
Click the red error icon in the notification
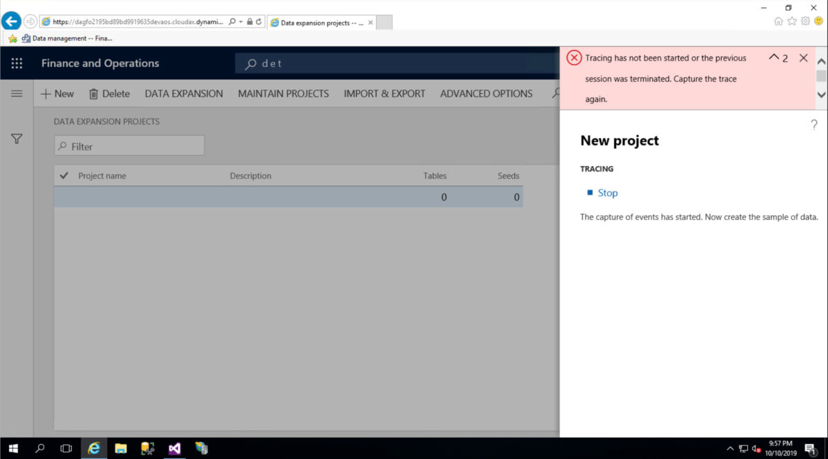(574, 58)
